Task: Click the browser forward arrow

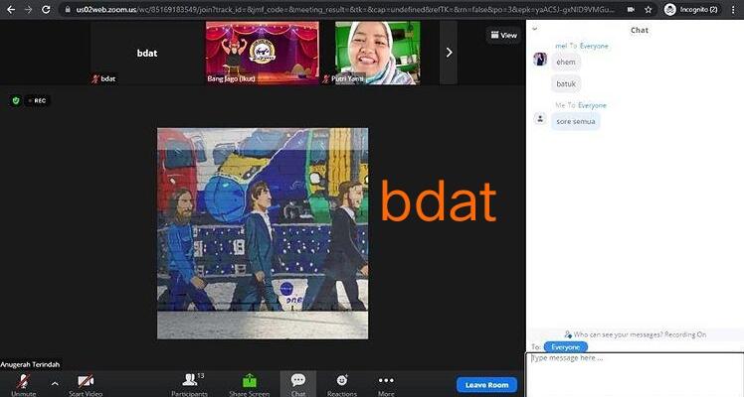Action: 28,10
